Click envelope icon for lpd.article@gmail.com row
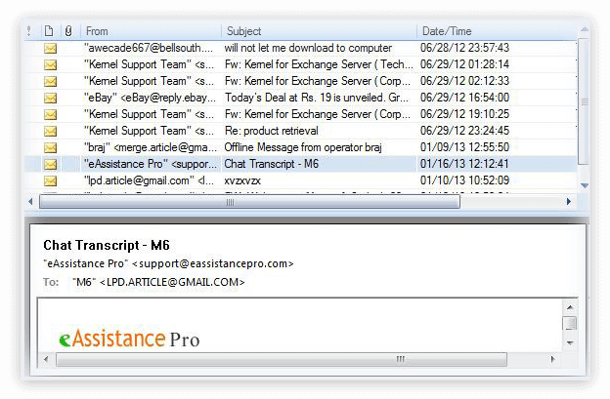This screenshot has height=399, width=610. pyautogui.click(x=50, y=180)
